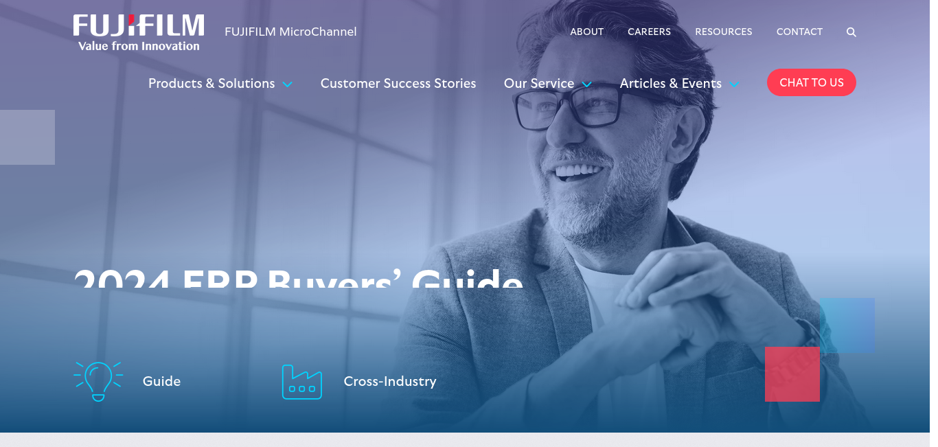Screen dimensions: 938x447
Task: Click the FUJIFILM logo
Action: click(139, 33)
